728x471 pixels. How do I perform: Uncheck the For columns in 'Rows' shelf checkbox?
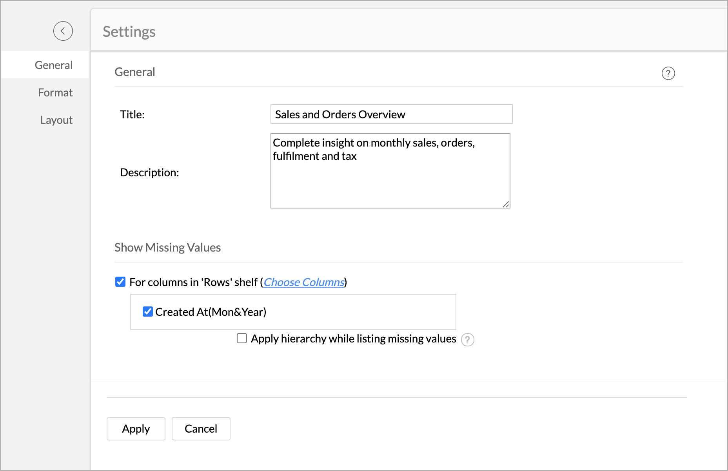point(120,282)
